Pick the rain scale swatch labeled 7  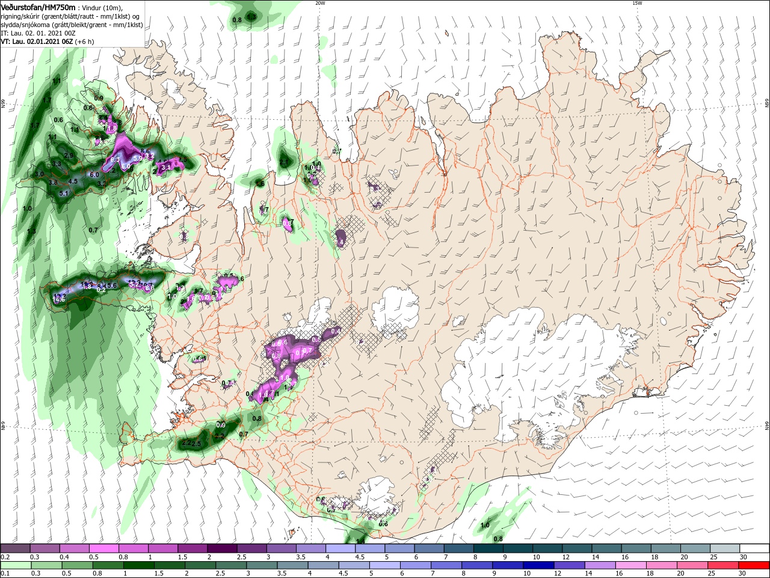(446, 565)
